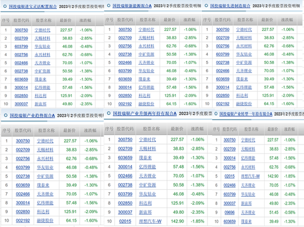Click 中矿资源 in 产业升级两年持有 table
The height and width of the screenshot is (227, 304).
pyautogui.click(x=148, y=185)
